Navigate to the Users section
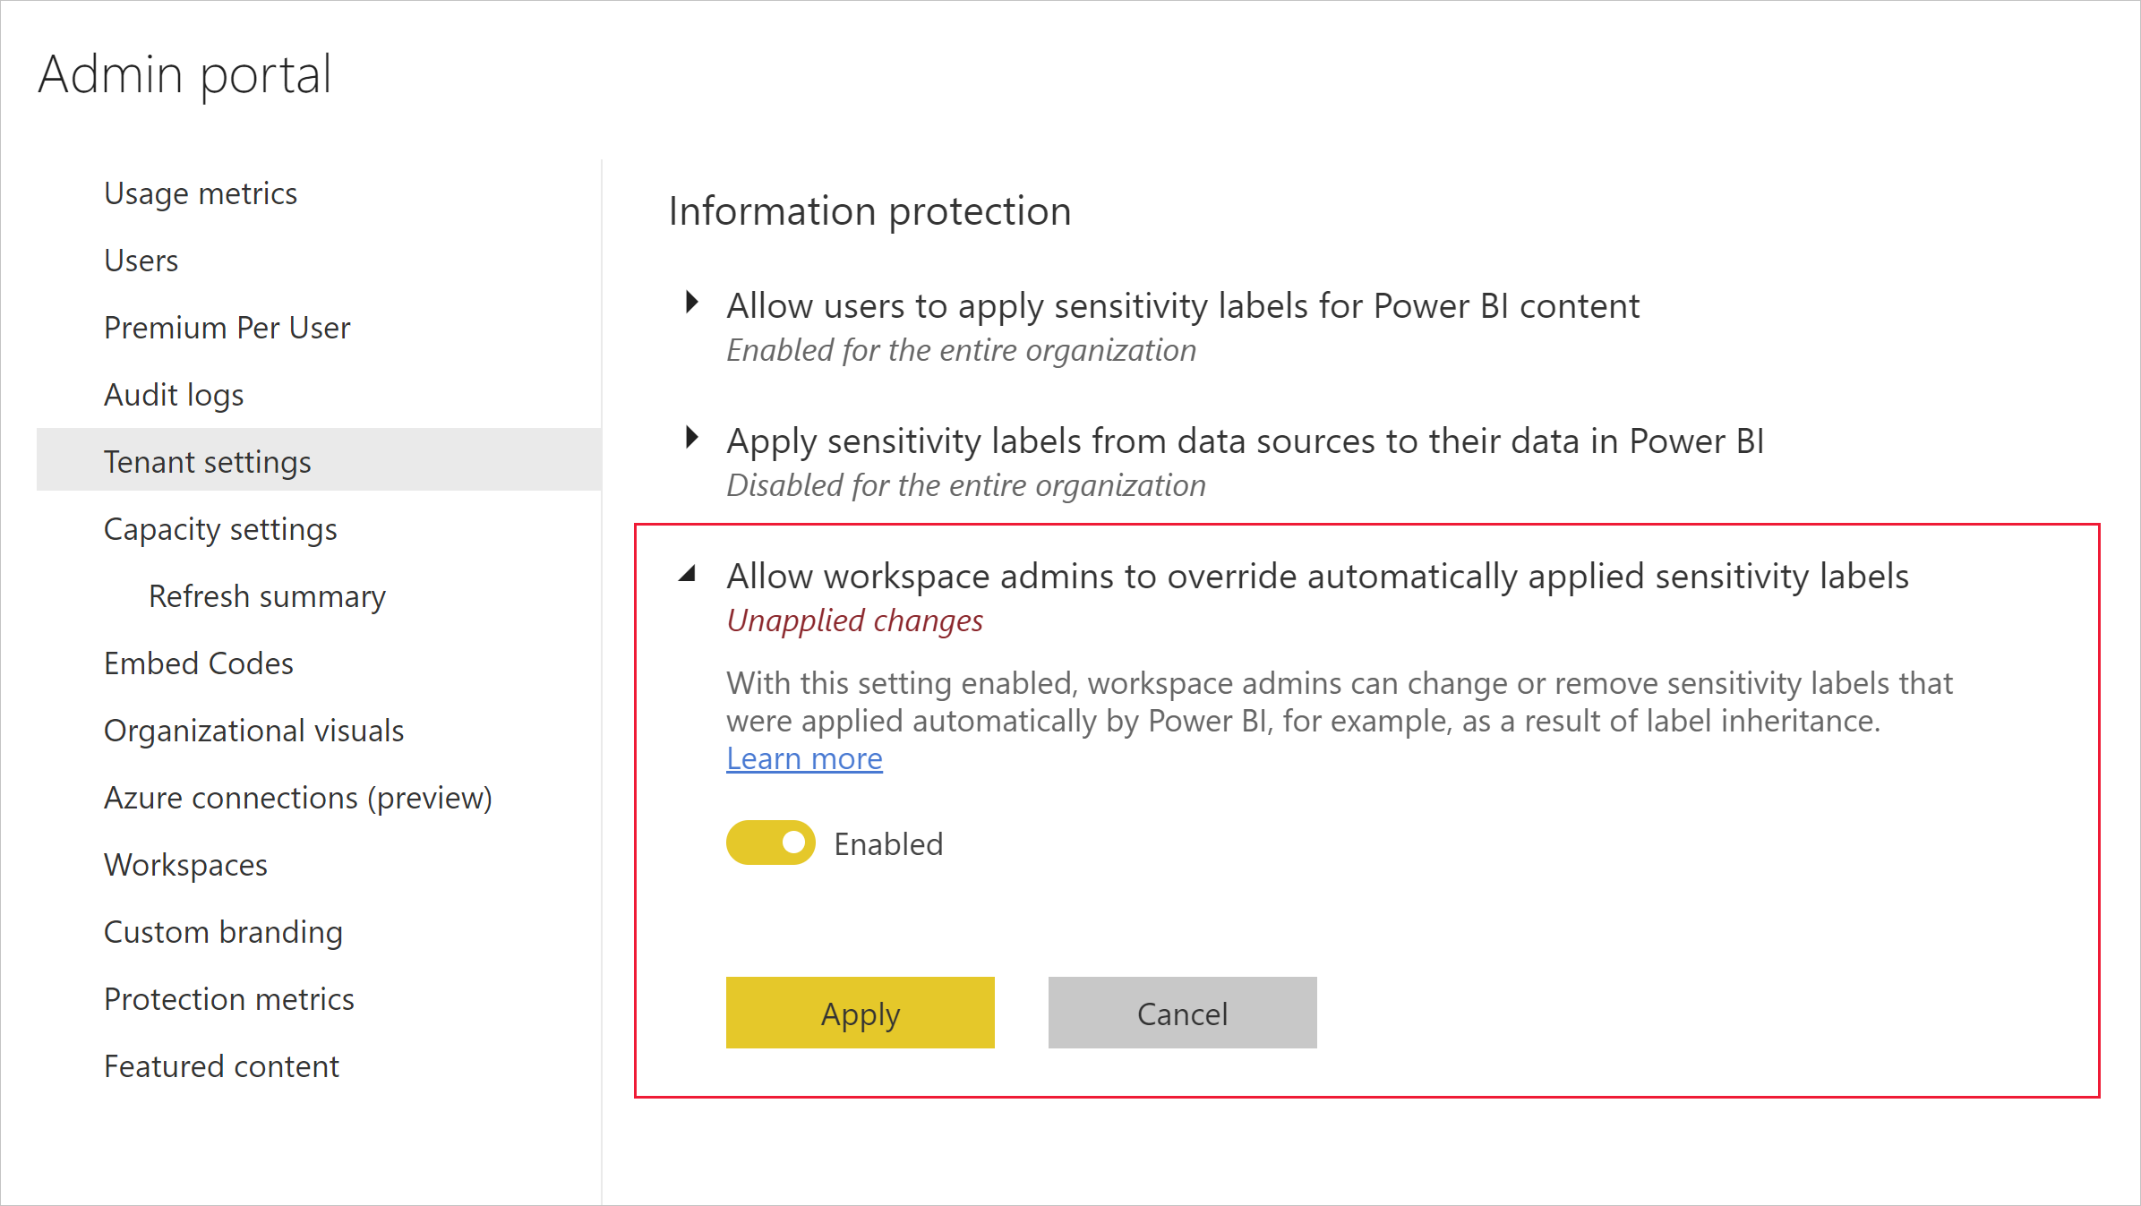 pyautogui.click(x=140, y=259)
